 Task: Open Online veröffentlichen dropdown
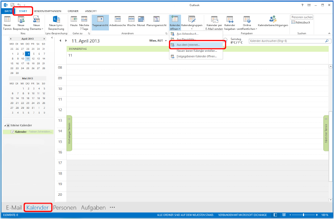pos(247,23)
